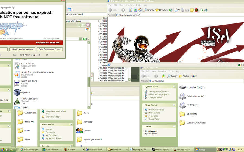The width and height of the screenshot is (244, 152).
Task: Click the yellow note icon in IE toolbar
Action: pyautogui.click(x=192, y=10)
